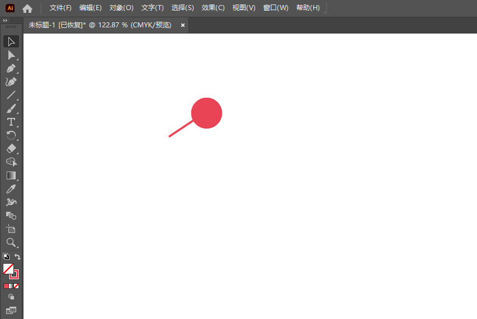
Task: Select the Curvature tool
Action: [x=11, y=82]
